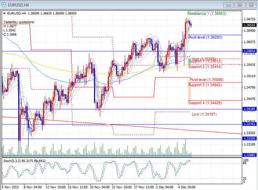Click the Yesterday quotations text
The width and height of the screenshot is (258, 190).
click(19, 22)
